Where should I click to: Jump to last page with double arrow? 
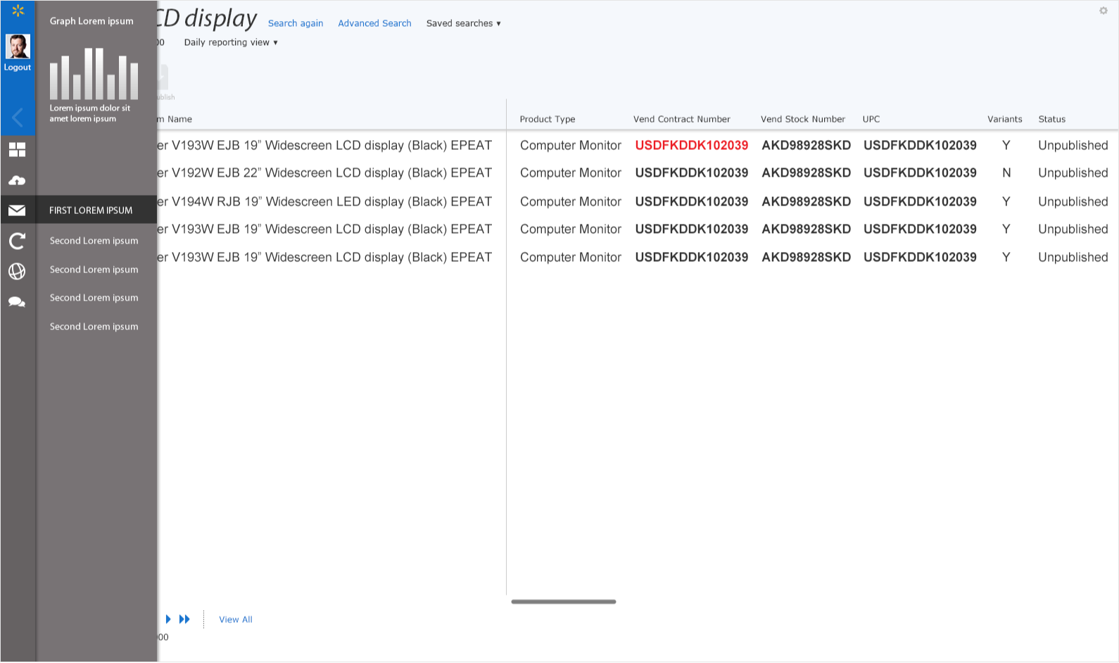(184, 619)
